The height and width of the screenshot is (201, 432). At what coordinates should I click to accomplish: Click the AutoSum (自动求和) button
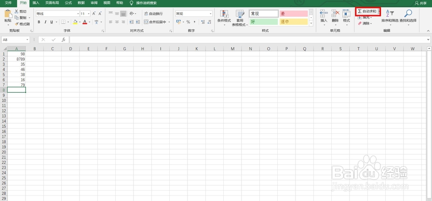pos(367,11)
